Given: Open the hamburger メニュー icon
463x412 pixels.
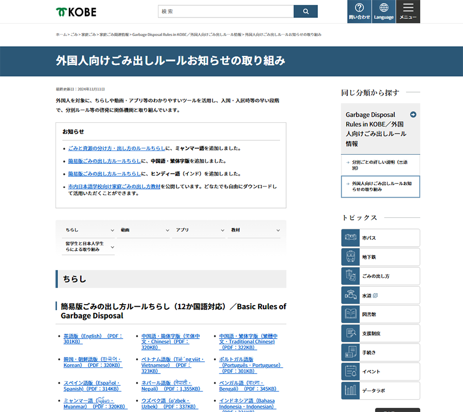Looking at the screenshot, I should (408, 11).
